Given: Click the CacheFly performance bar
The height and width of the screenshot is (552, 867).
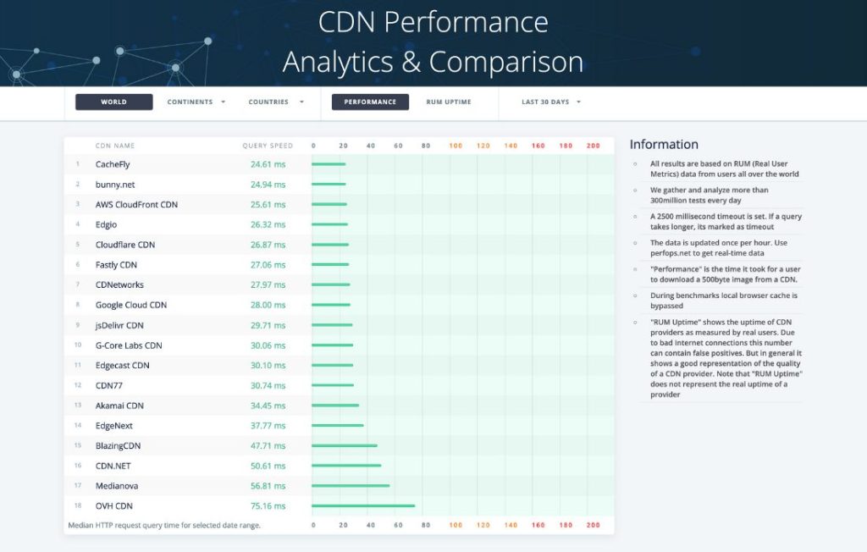Looking at the screenshot, I should pos(329,164).
